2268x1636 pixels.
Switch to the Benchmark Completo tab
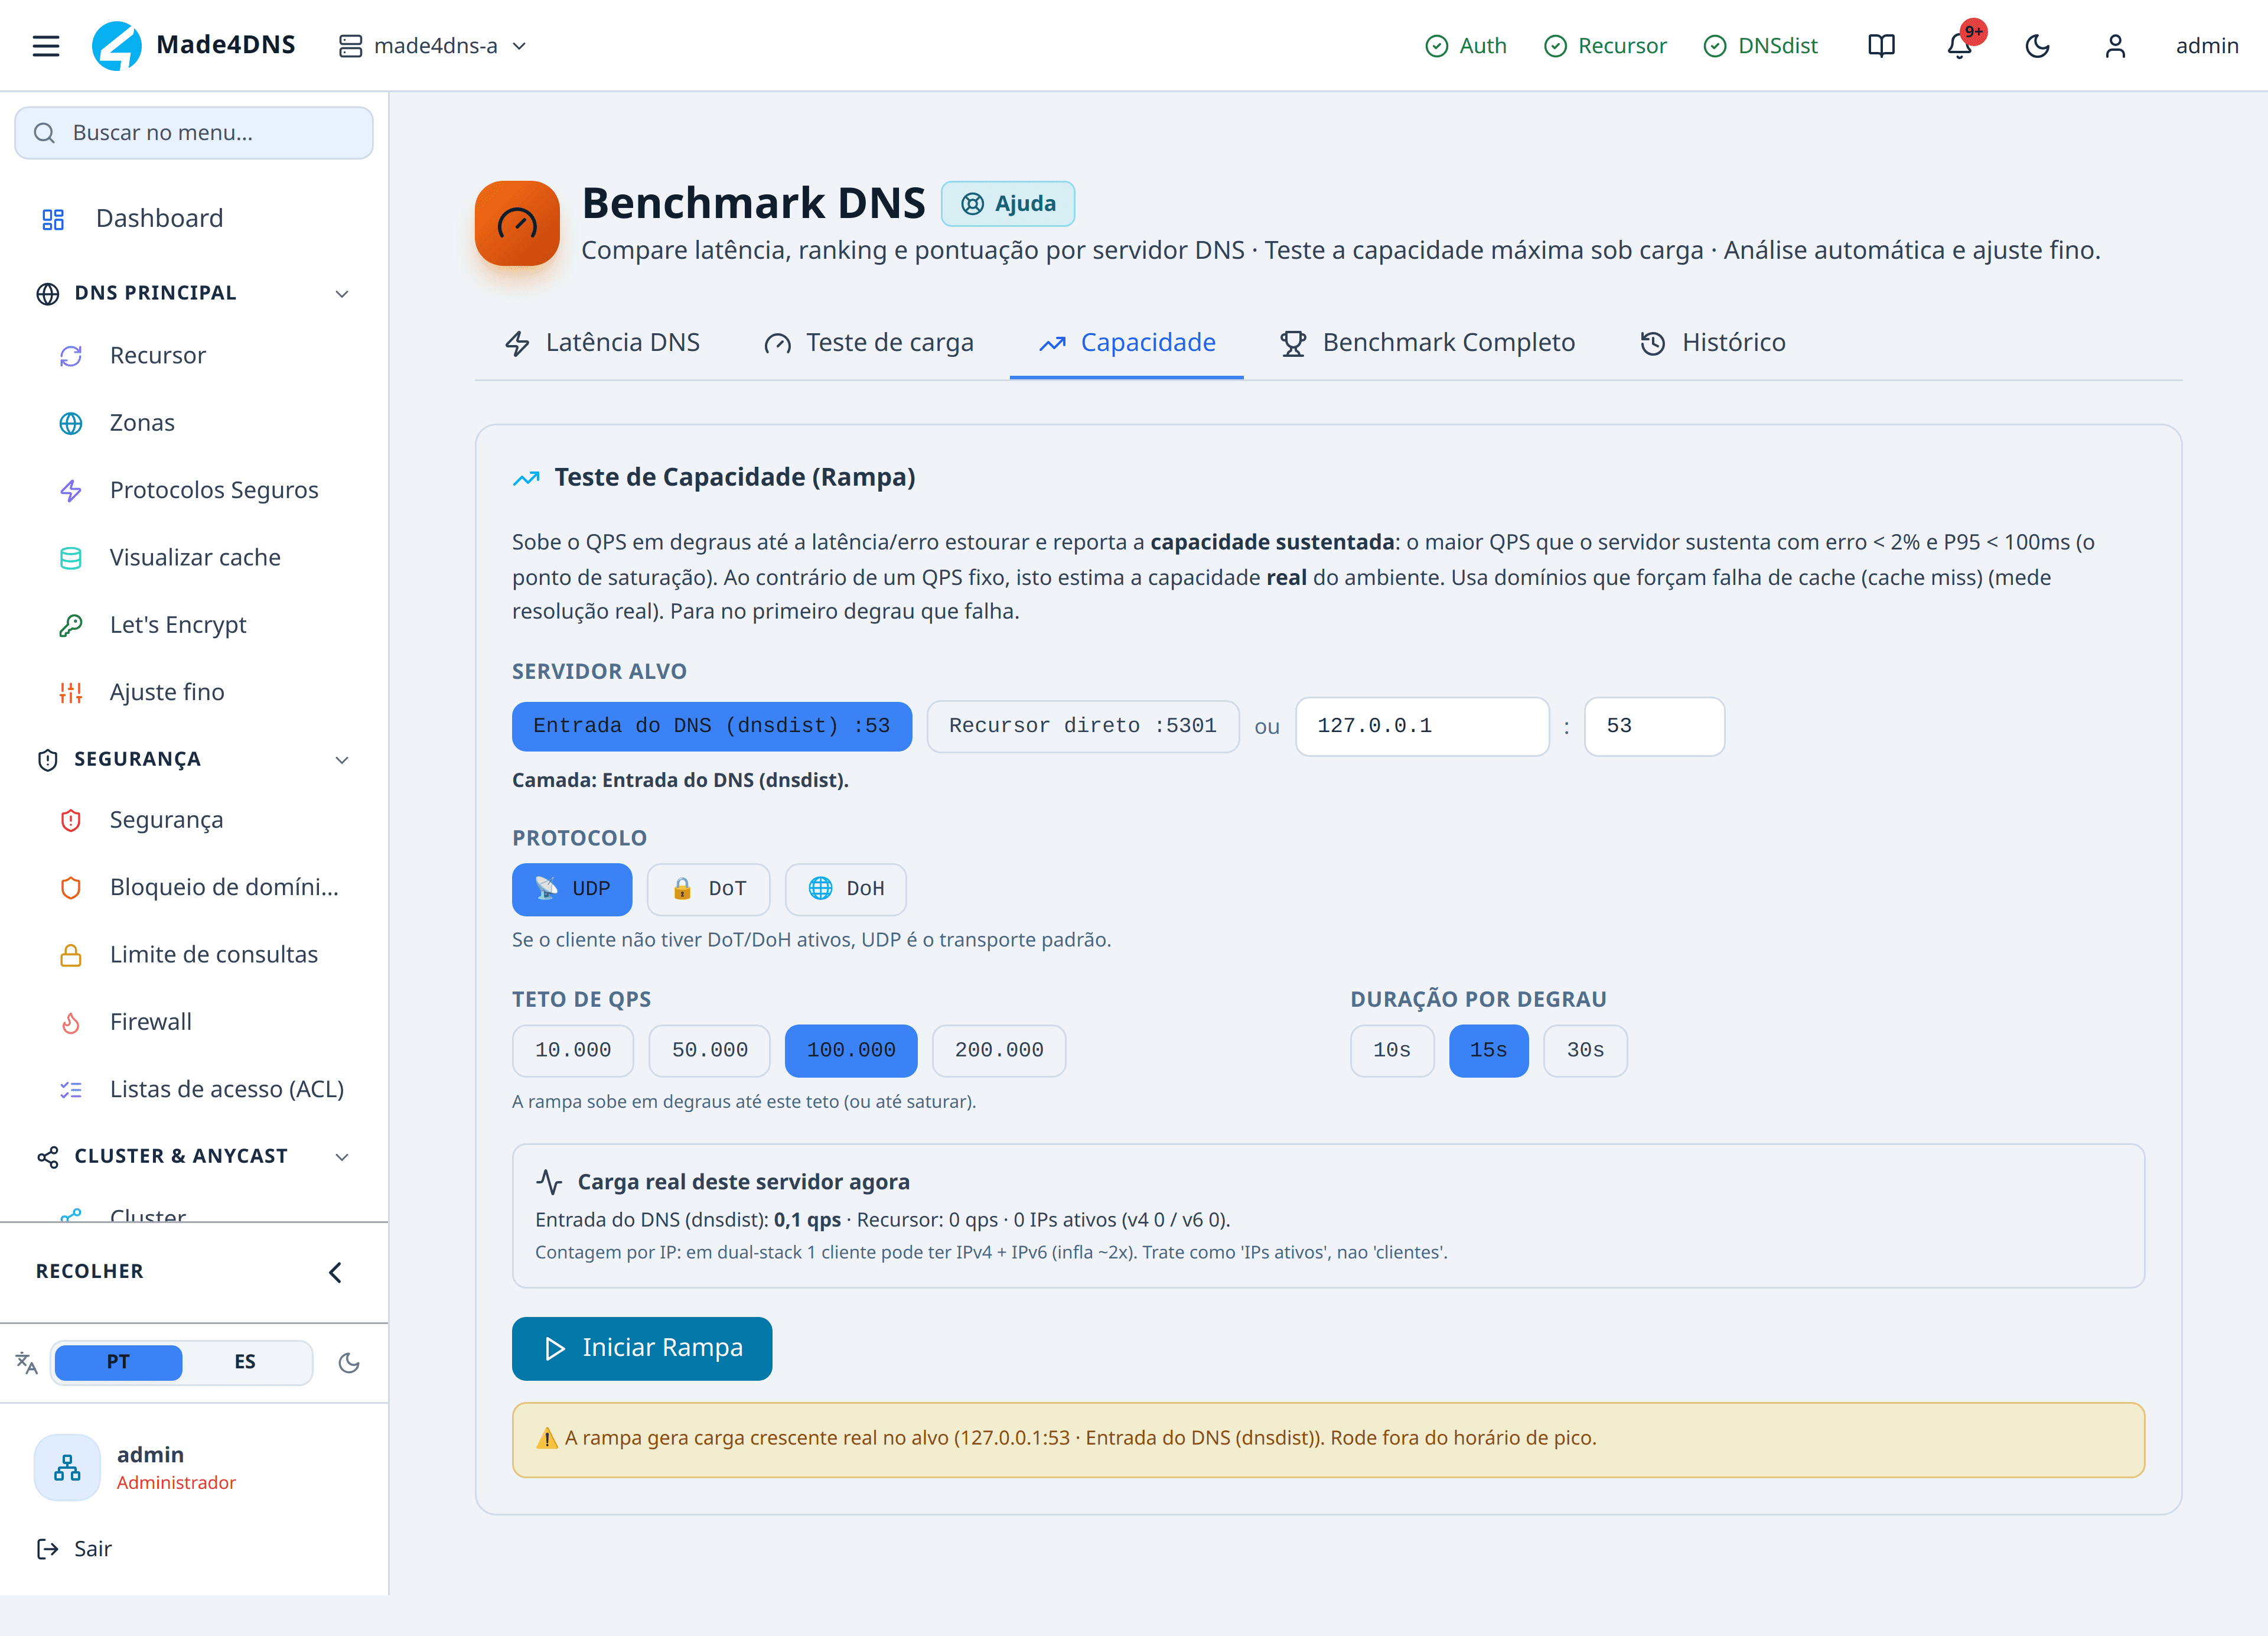click(1427, 343)
